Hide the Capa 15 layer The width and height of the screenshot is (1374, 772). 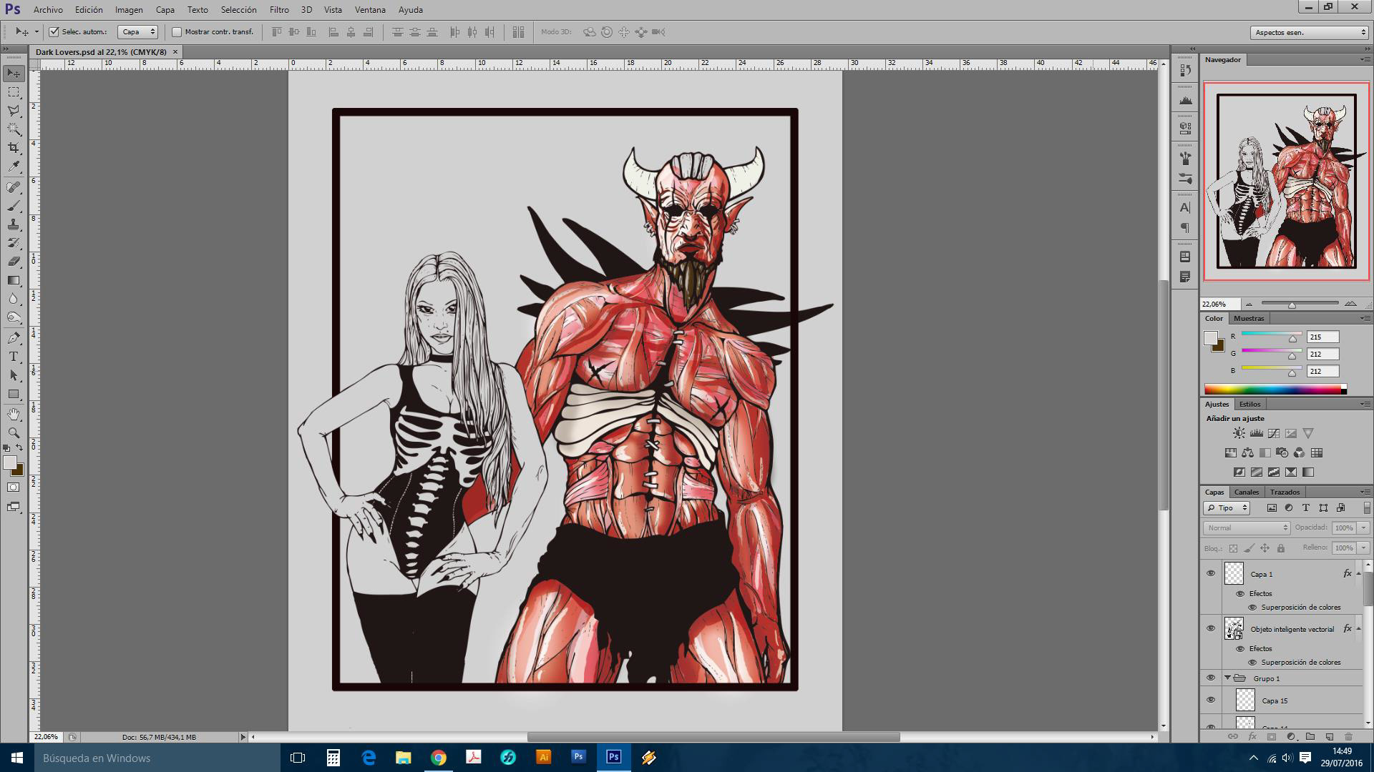tap(1211, 701)
